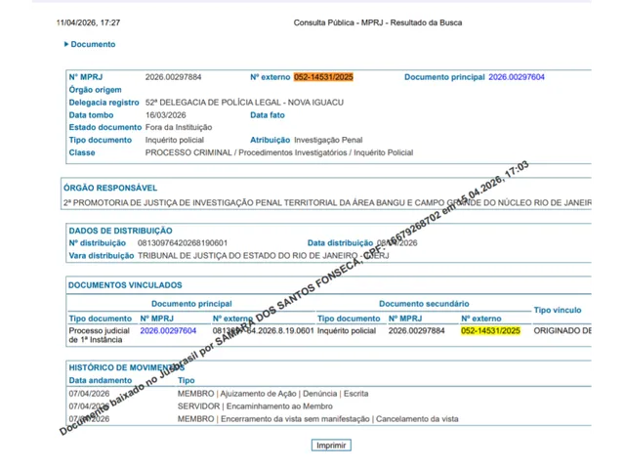625x469 pixels.
Task: Select Nº distribuição value 08130976420268190601
Action: coord(183,243)
